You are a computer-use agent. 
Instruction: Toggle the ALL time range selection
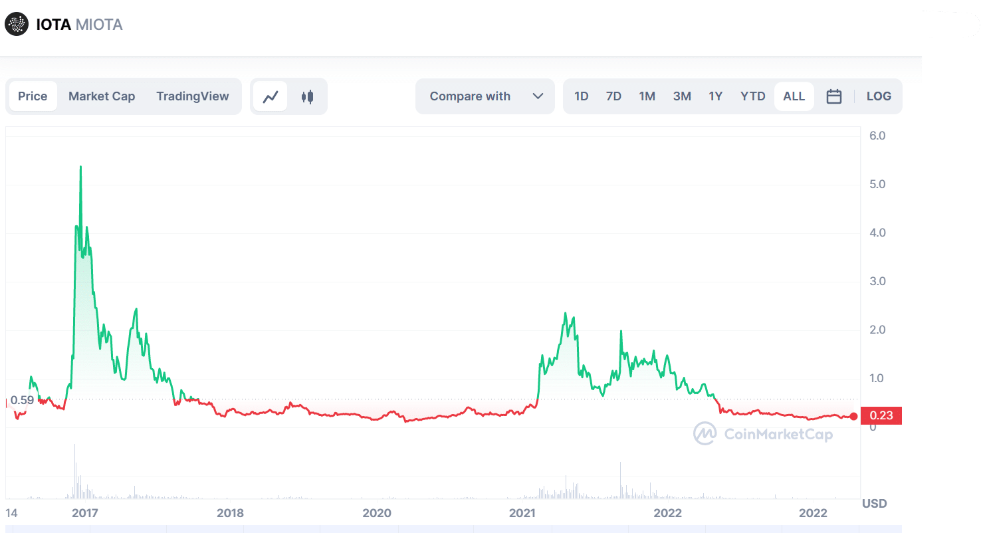tap(794, 96)
